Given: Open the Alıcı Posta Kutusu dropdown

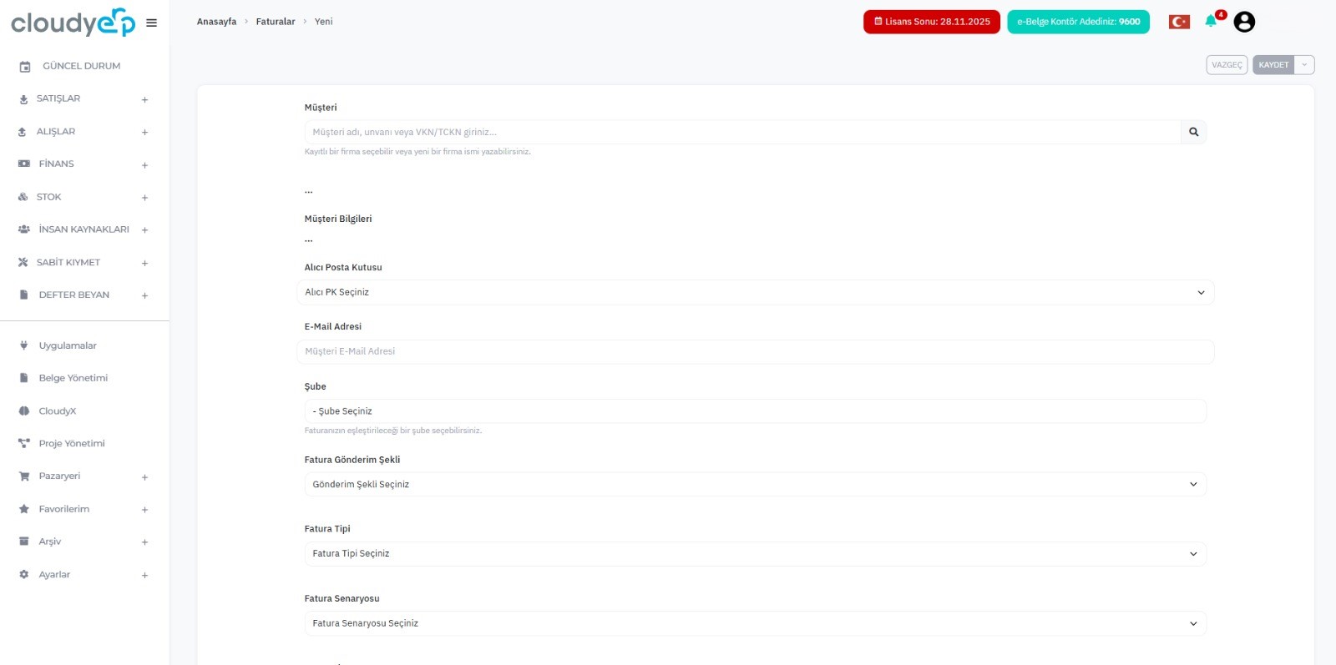Looking at the screenshot, I should pyautogui.click(x=755, y=292).
